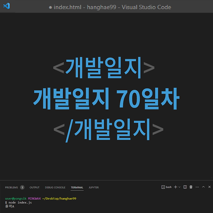The image size is (213, 213).
Task: Switch to the DEBUG CONSOLE tab
Action: point(55,187)
